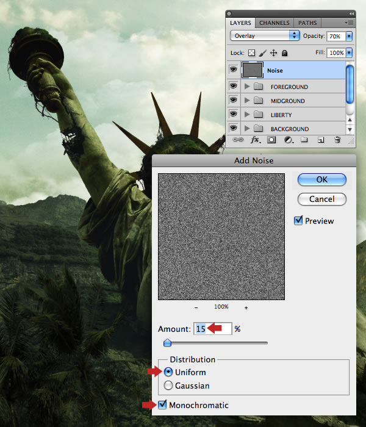Viewport: 366px width, 427px height.
Task: Click the Amount percentage input field
Action: [213, 329]
